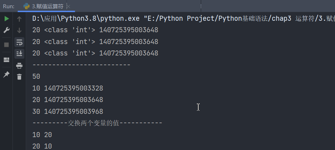This screenshot has height=150, width=335.
Task: Go up the stack trace arrow
Action: (19, 19)
